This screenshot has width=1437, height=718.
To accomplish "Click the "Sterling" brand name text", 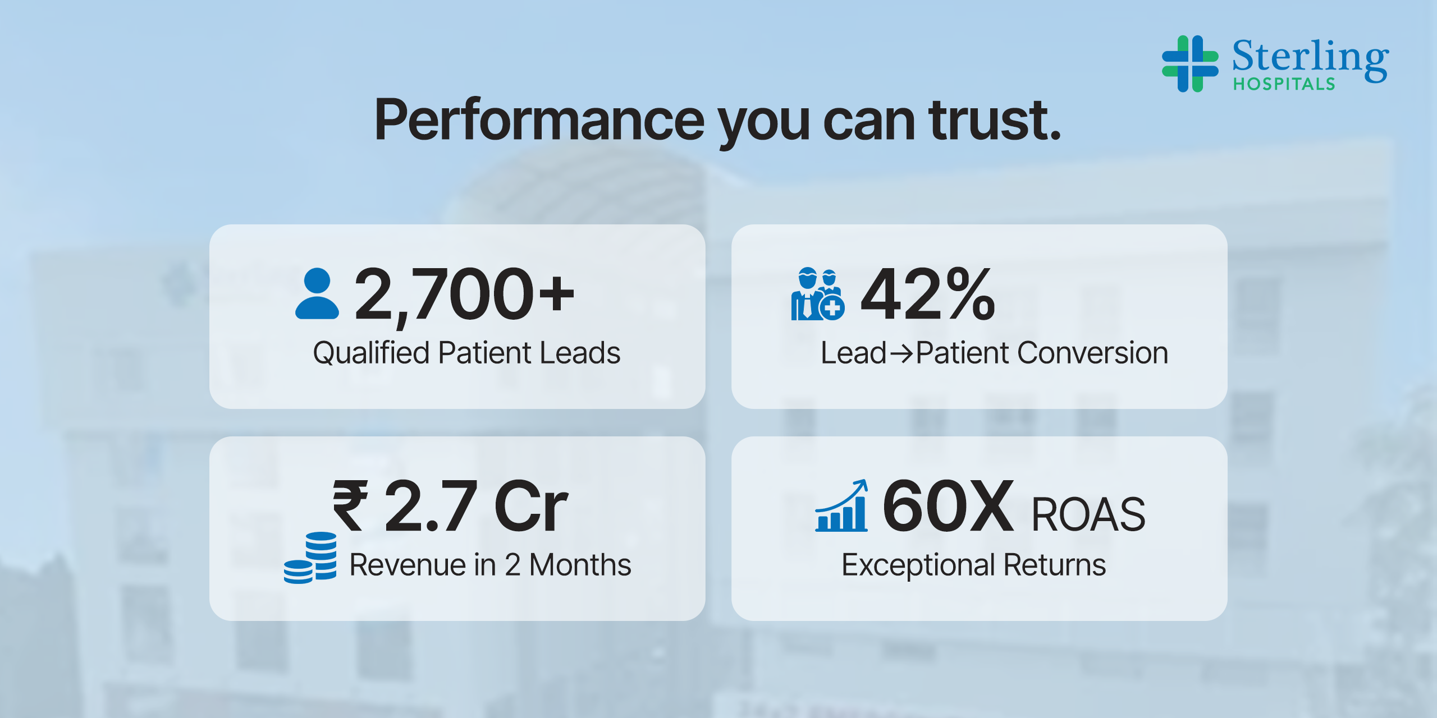I will pyautogui.click(x=1310, y=56).
